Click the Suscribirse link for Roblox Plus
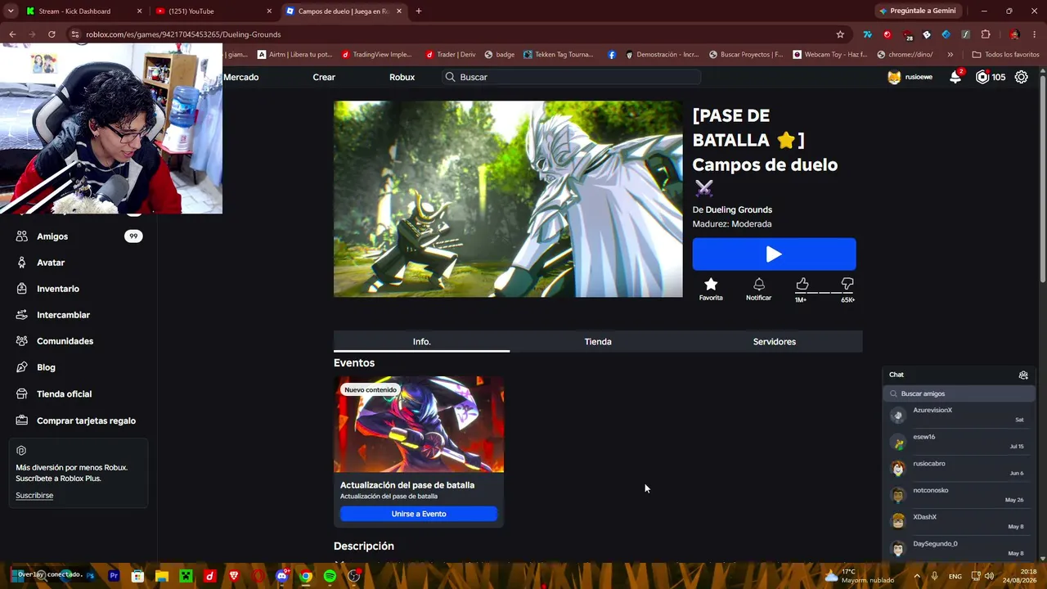1047x589 pixels. 34,495
